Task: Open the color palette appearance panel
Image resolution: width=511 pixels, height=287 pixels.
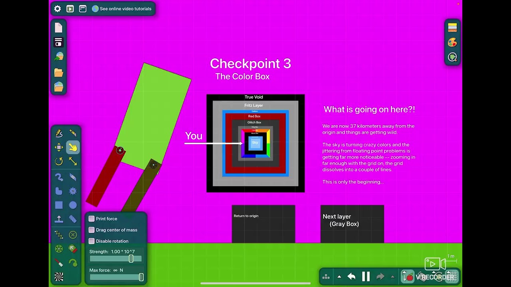Action: [452, 42]
